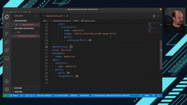Click 'containers:' on line 14
Image resolution: width=187 pixels, height=105 pixels.
[x=69, y=27]
